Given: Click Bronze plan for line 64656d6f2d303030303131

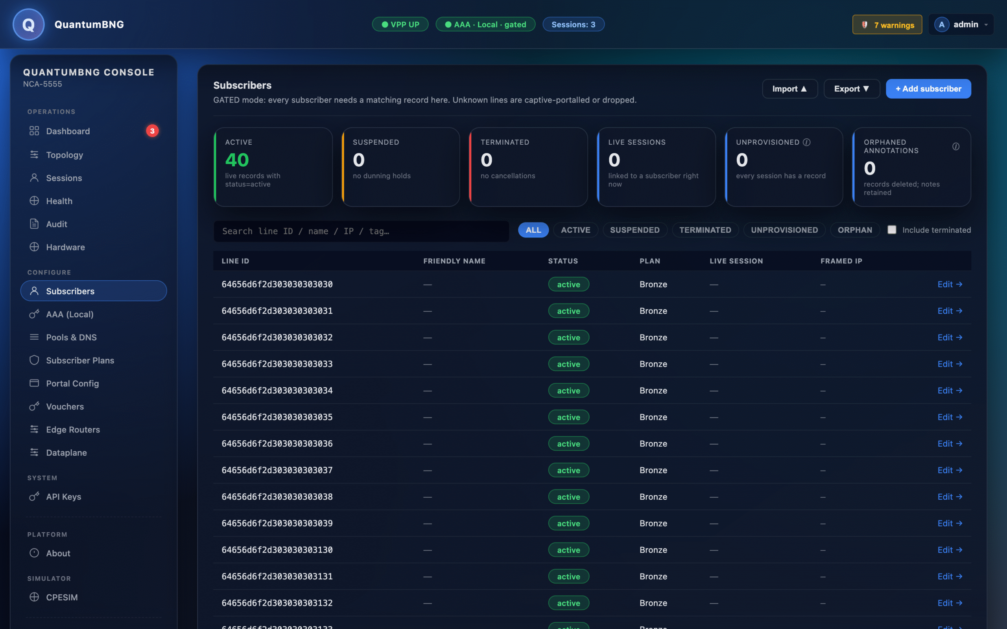Looking at the screenshot, I should pyautogui.click(x=653, y=576).
